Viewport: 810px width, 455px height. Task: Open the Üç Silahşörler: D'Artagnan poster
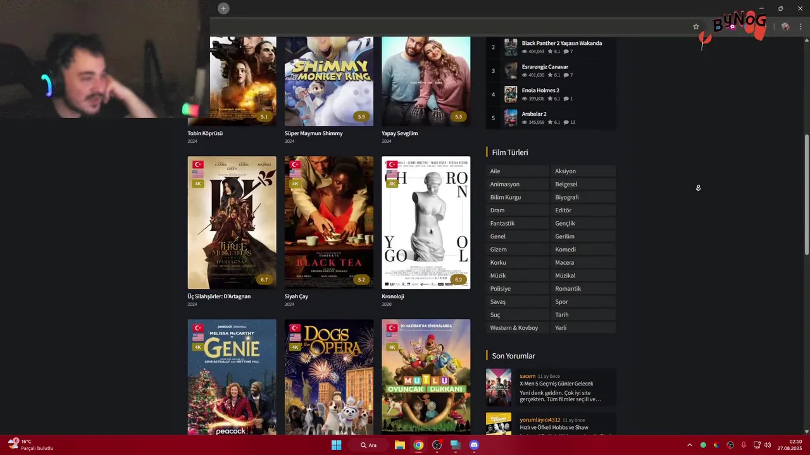(232, 222)
